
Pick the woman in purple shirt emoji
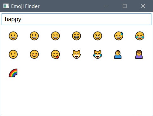[x=139, y=54]
